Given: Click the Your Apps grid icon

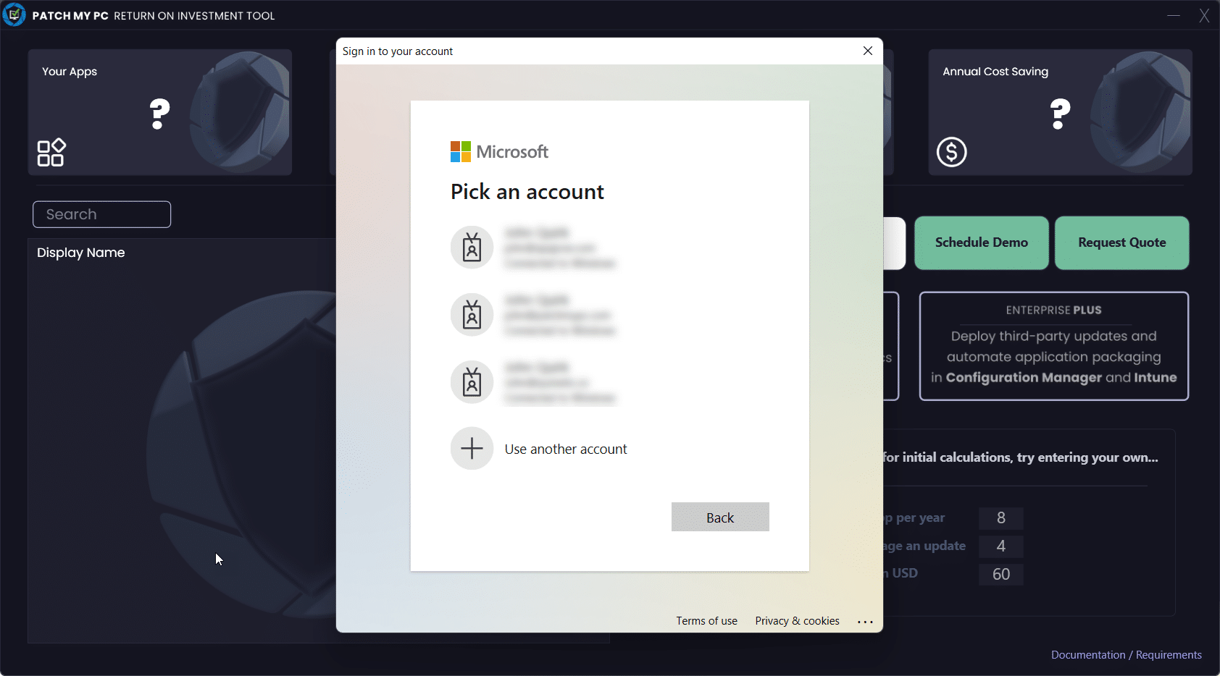Looking at the screenshot, I should pyautogui.click(x=51, y=153).
